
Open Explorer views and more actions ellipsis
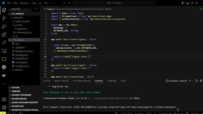[36, 9]
